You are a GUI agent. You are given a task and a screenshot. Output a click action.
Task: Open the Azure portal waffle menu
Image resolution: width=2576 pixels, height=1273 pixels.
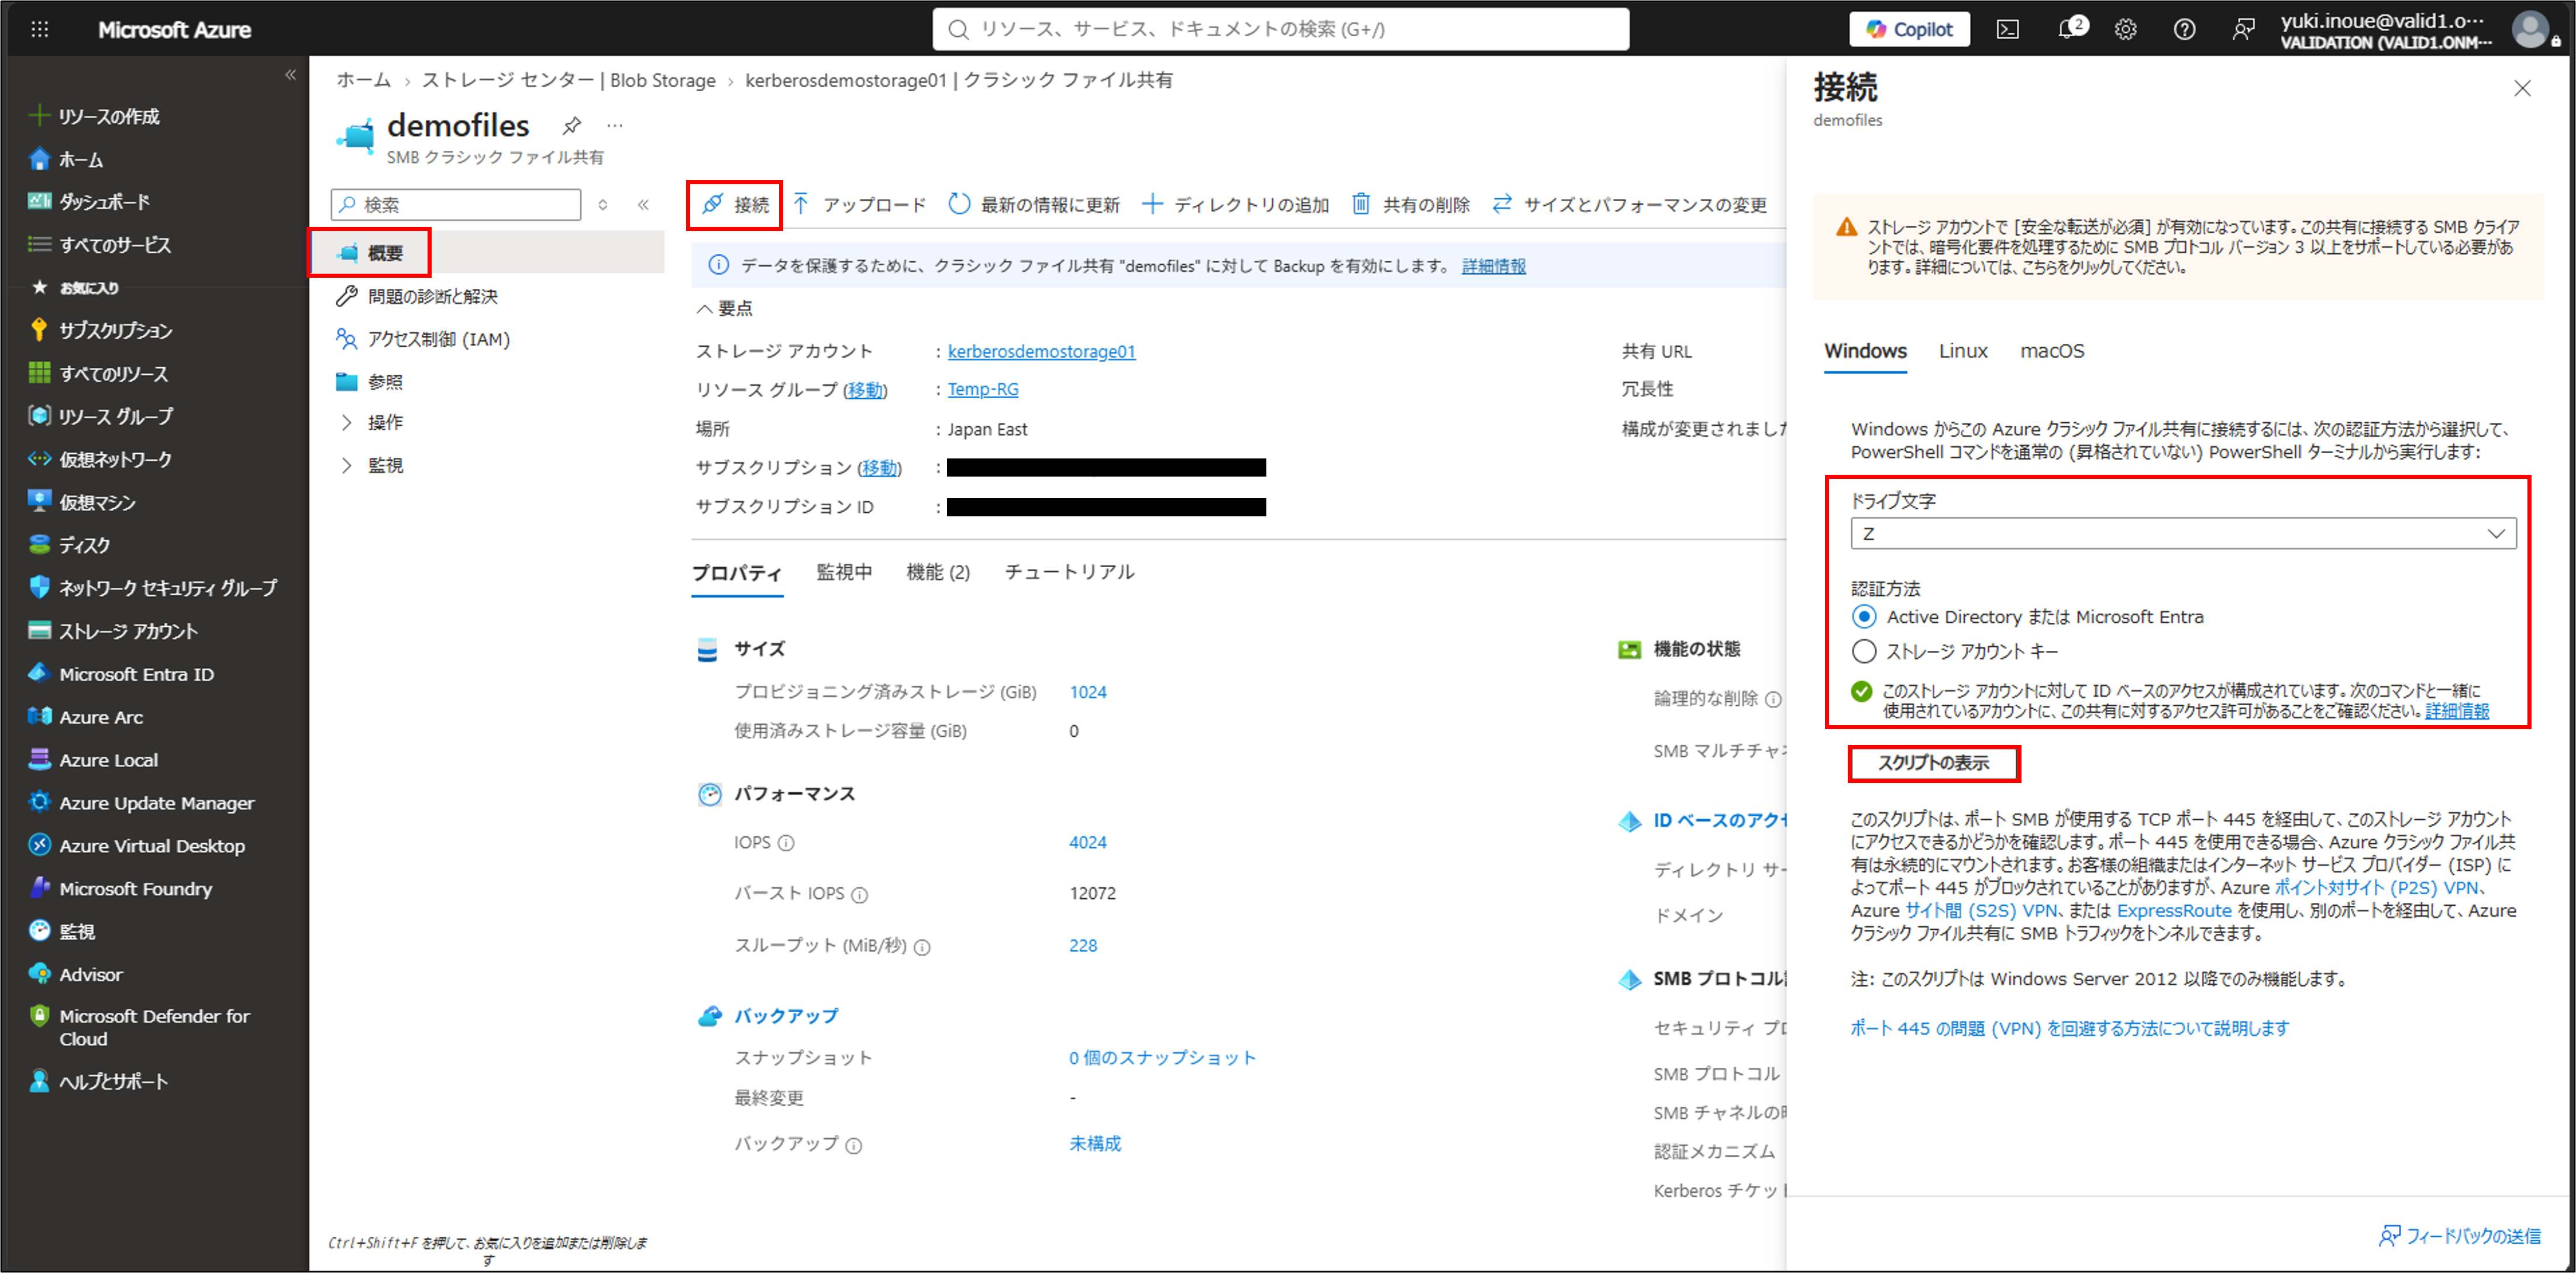pyautogui.click(x=40, y=29)
